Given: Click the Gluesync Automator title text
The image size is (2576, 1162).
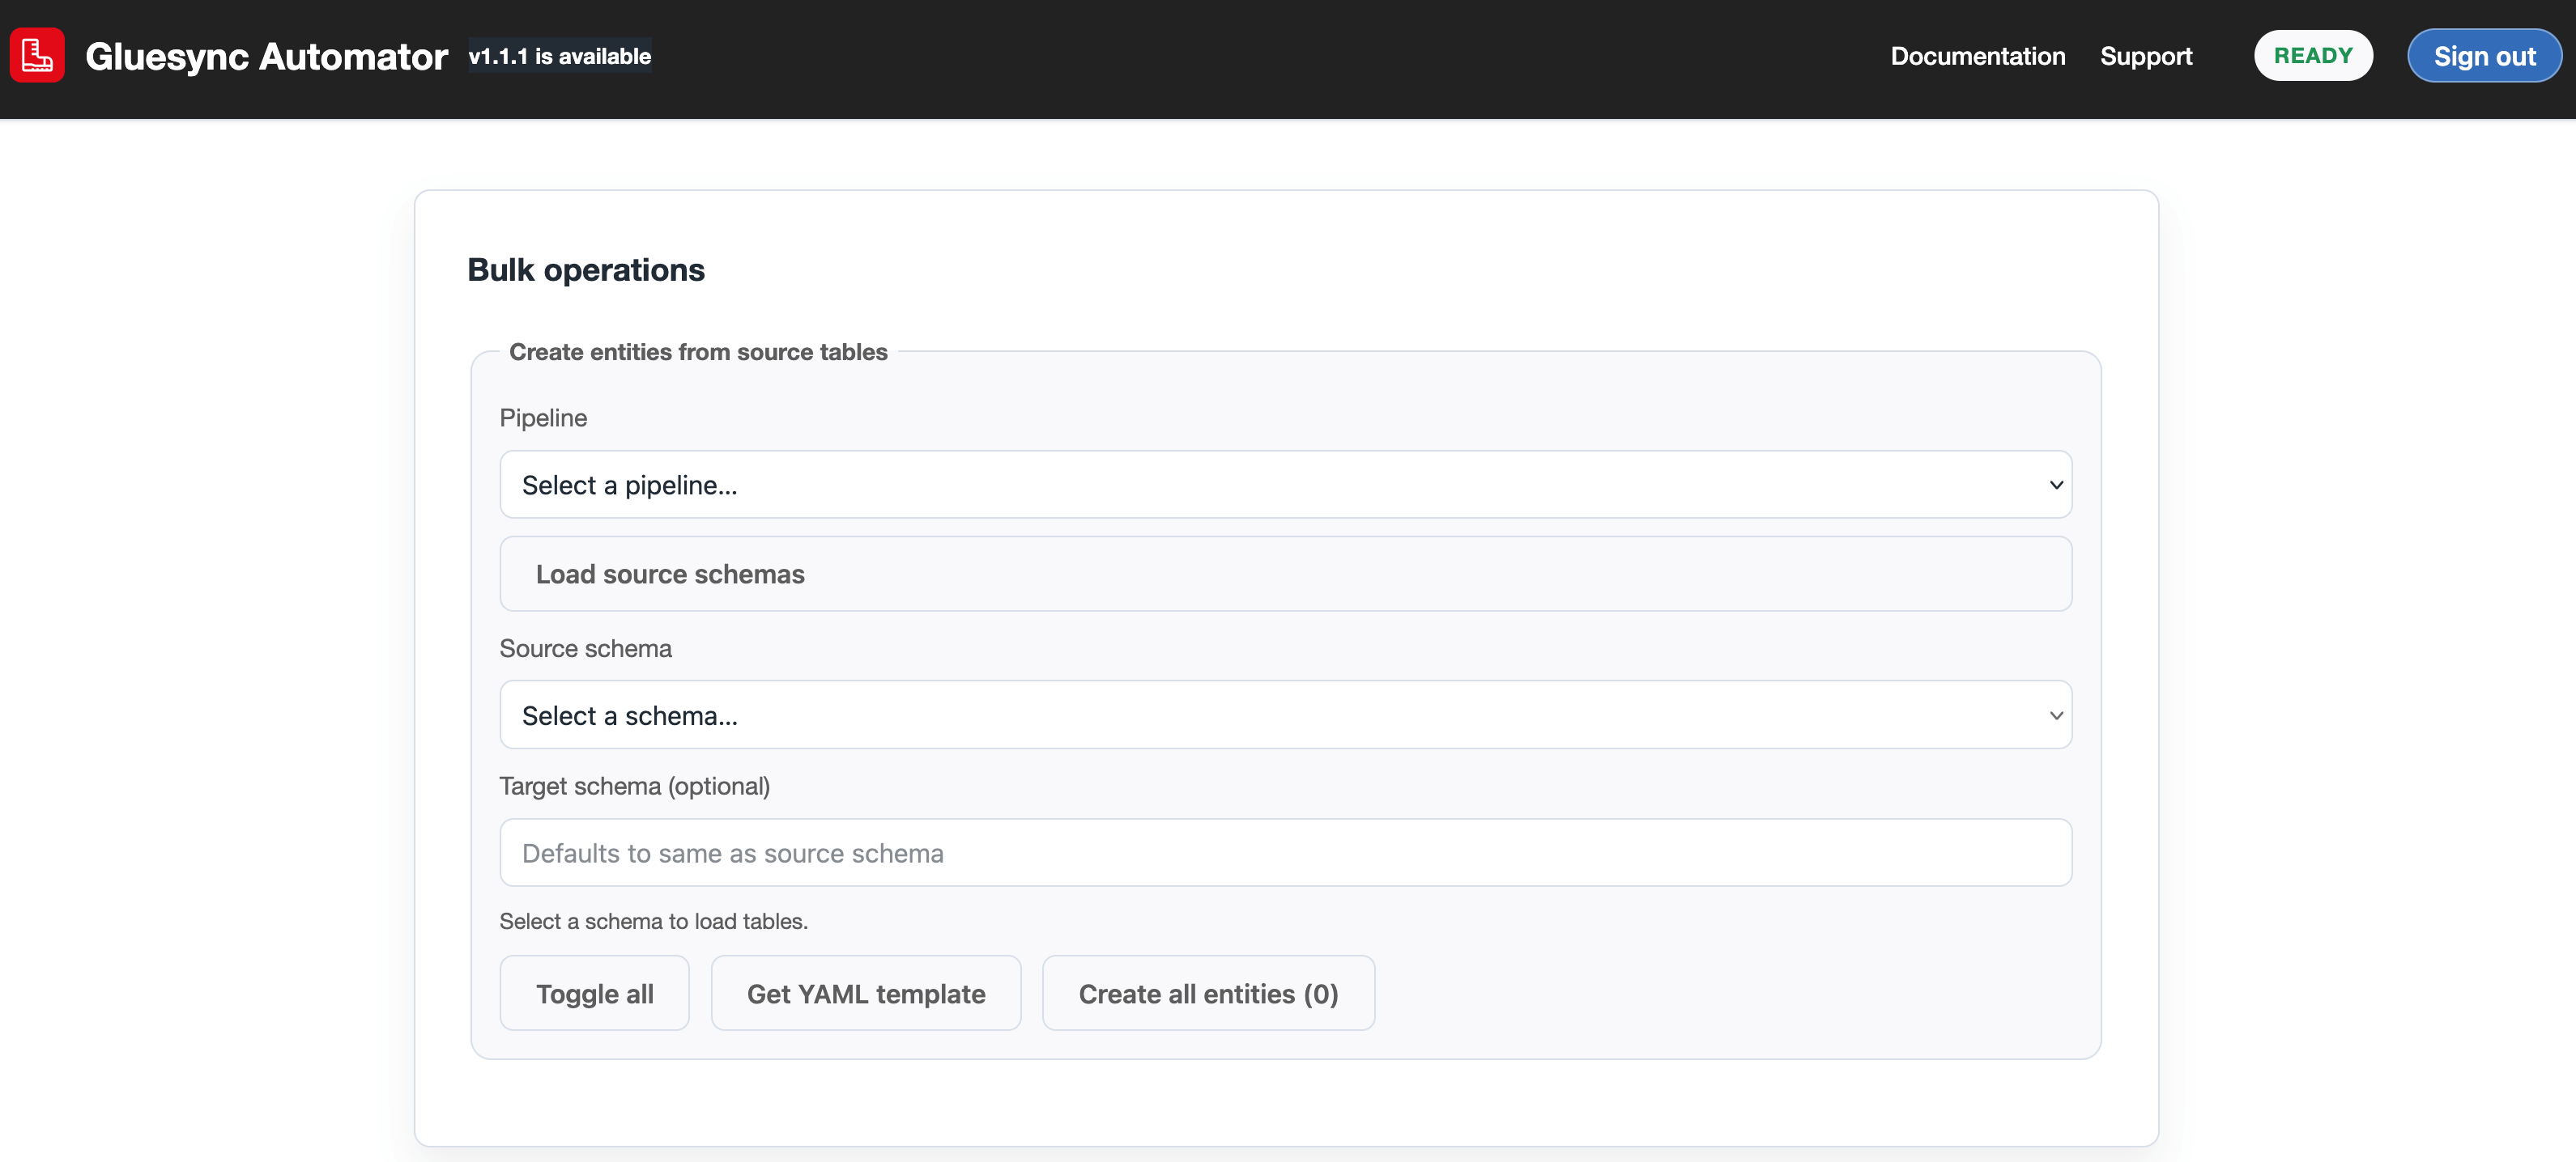Looking at the screenshot, I should 266,56.
